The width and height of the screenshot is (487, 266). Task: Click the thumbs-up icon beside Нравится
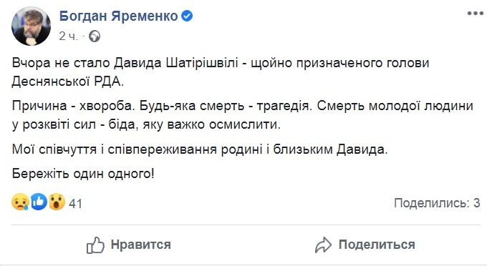coord(95,245)
